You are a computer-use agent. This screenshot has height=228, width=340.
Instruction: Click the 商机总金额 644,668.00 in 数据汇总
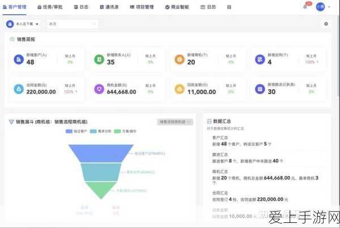tap(277, 178)
